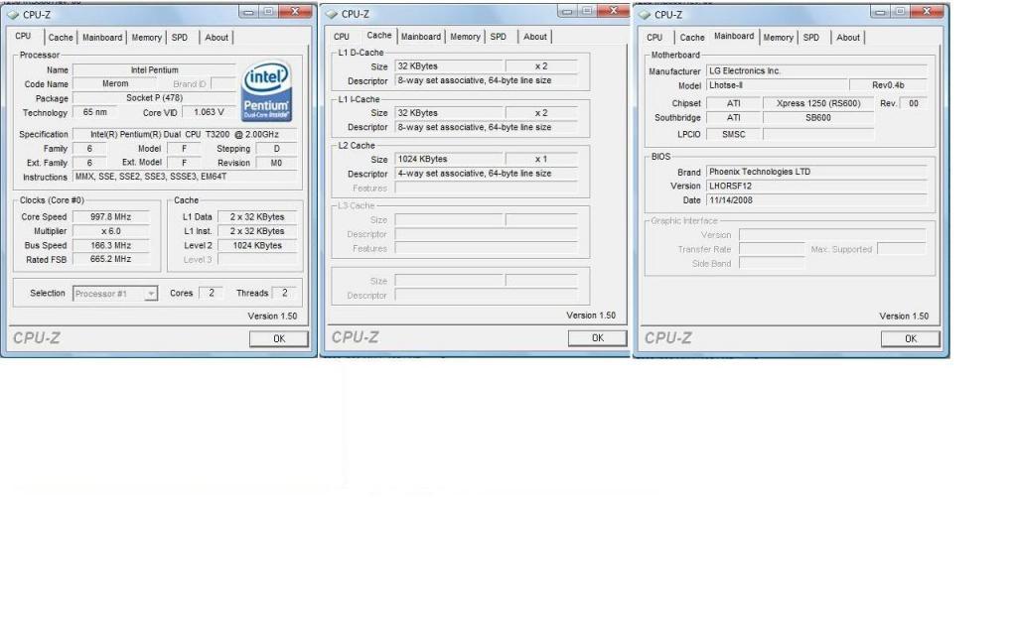
Task: Click BIOS Version LHORSF12
Action: pyautogui.click(x=816, y=186)
